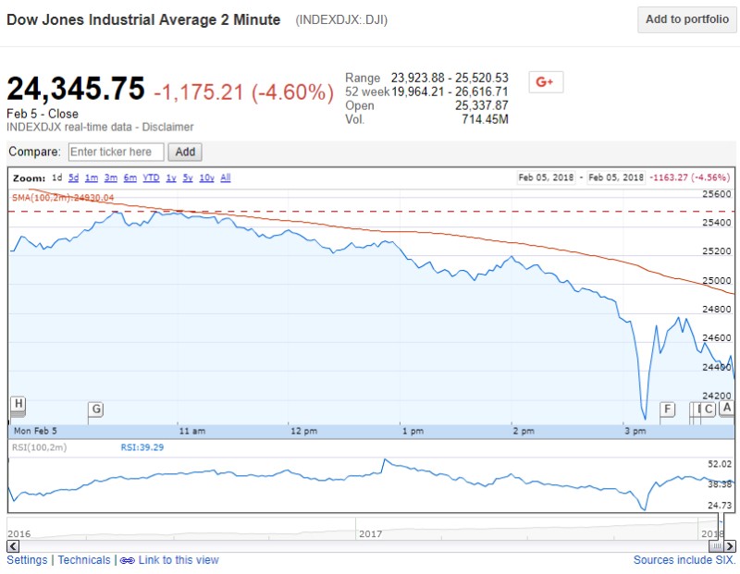Click the start date Feb 05, 2018 field
This screenshot has width=740, height=574.
point(546,177)
